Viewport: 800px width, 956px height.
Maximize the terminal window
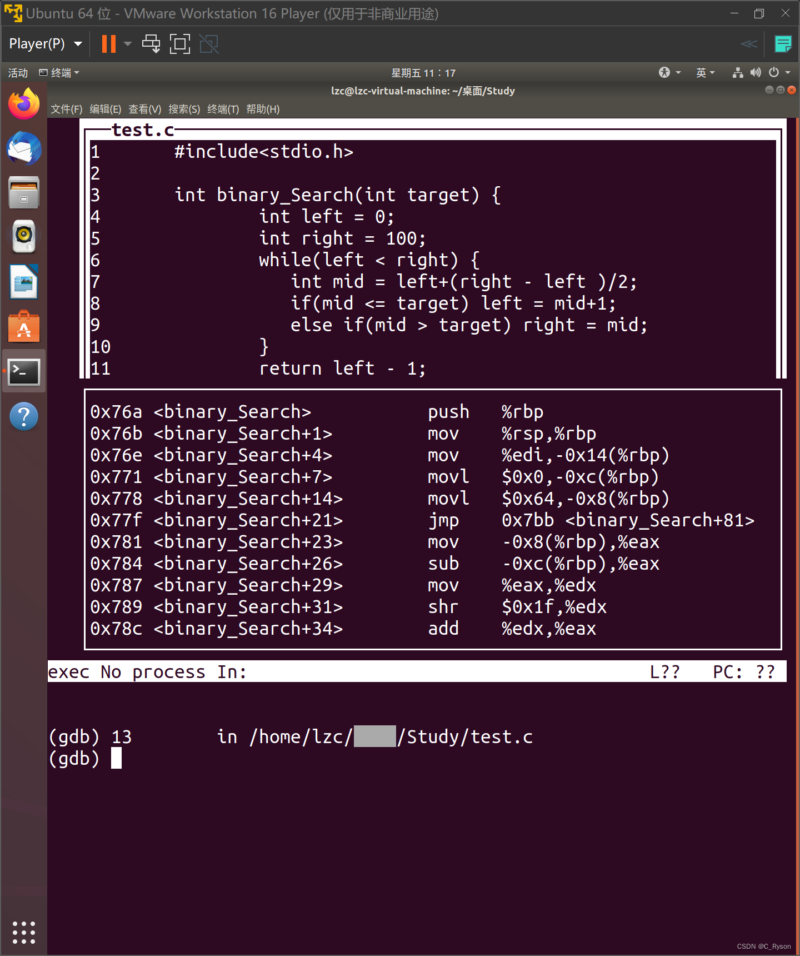coord(781,90)
